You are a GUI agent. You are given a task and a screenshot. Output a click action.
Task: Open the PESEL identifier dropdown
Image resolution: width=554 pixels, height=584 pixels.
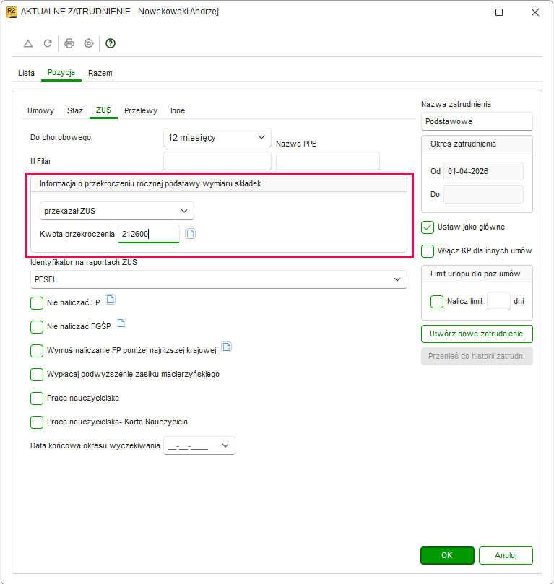(219, 279)
